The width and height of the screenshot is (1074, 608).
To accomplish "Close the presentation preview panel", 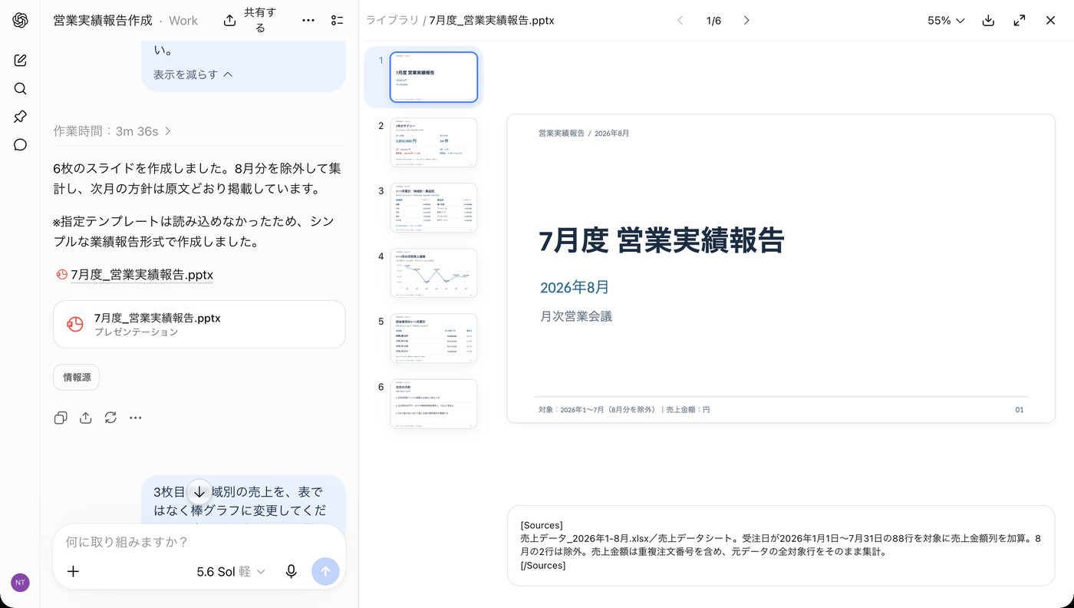I will click(x=1051, y=21).
